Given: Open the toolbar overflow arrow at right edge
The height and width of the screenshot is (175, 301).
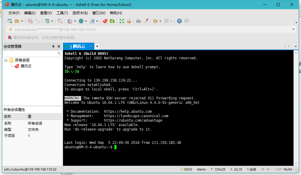Looking at the screenshot, I should (x=296, y=23).
